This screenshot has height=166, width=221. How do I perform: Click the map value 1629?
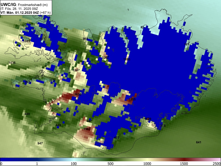click(148, 119)
